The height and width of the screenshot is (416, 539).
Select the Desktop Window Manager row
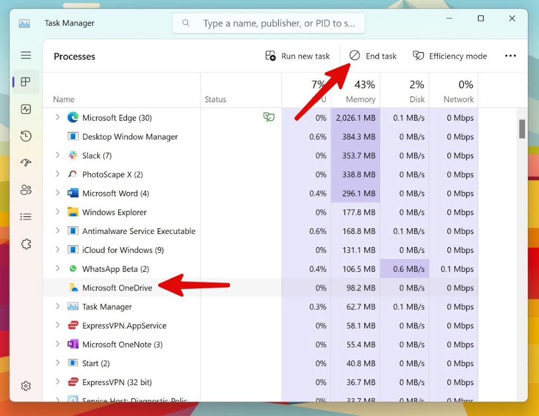click(x=260, y=137)
